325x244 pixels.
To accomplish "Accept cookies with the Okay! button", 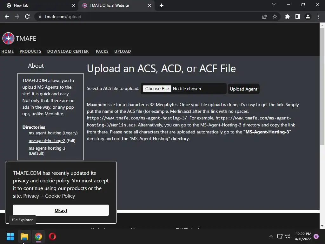I will click(x=61, y=210).
